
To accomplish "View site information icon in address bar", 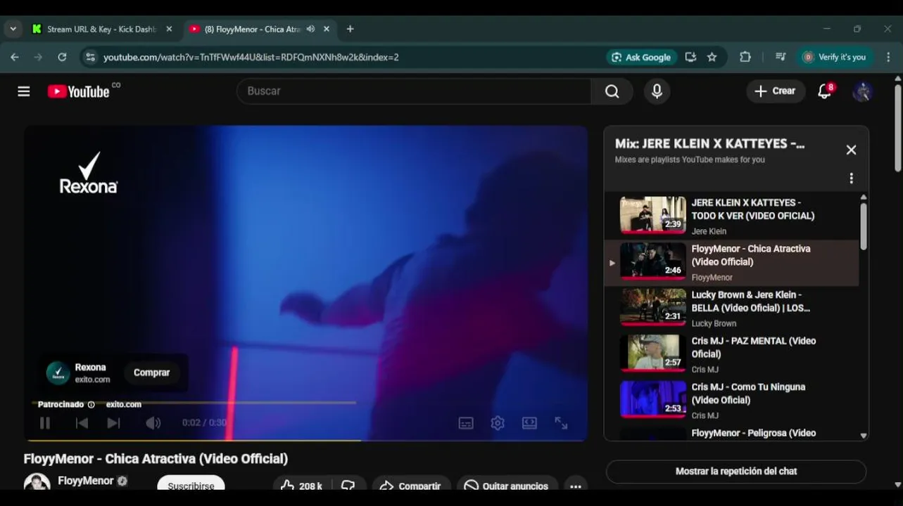I will [90, 57].
